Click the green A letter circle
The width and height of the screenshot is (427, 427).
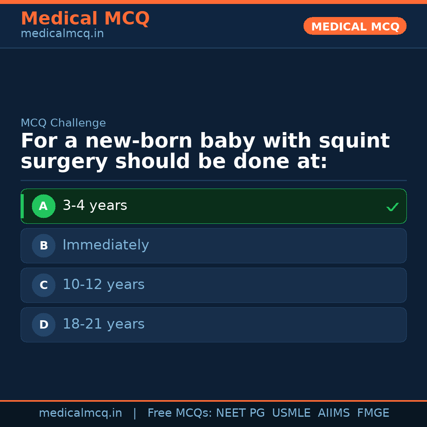click(43, 206)
